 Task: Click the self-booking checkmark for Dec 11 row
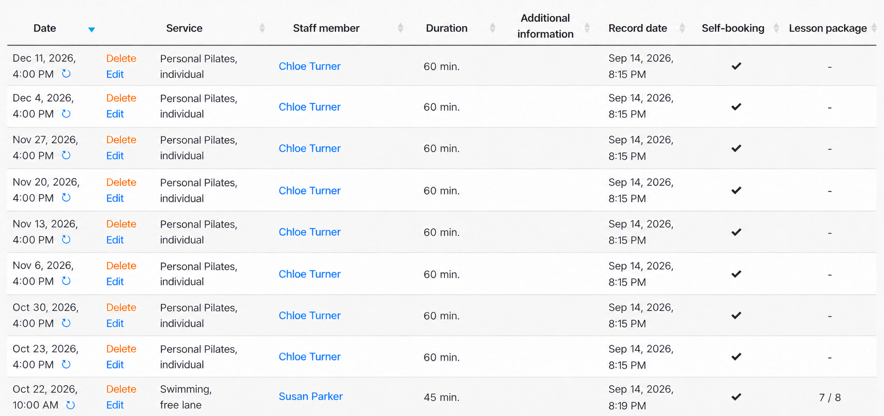click(x=737, y=66)
